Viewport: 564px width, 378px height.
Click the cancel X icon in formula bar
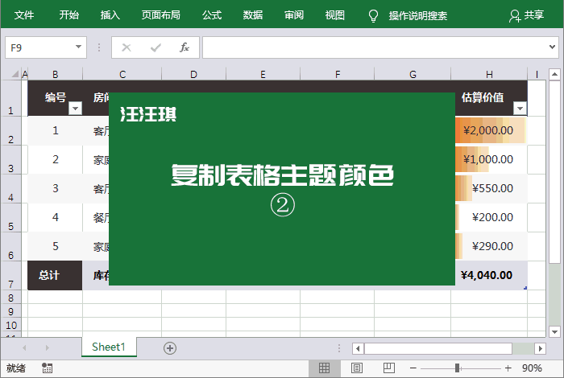[126, 47]
